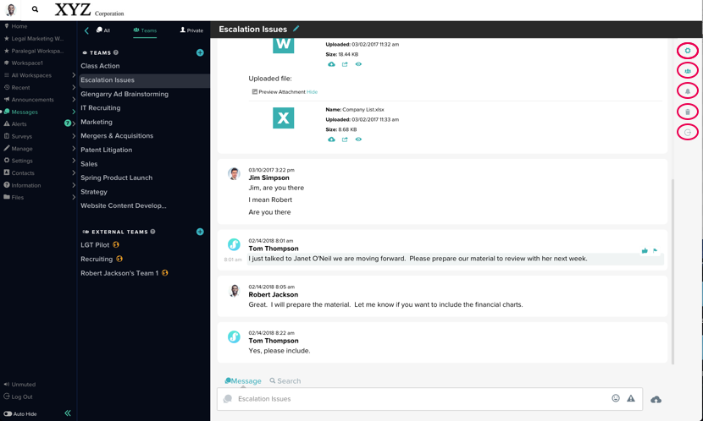Open team settings gear icon
The height and width of the screenshot is (421, 703).
pyautogui.click(x=687, y=51)
